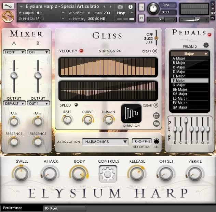Change the gliss Direction pattern icon
216x212 pixels.
131,113
